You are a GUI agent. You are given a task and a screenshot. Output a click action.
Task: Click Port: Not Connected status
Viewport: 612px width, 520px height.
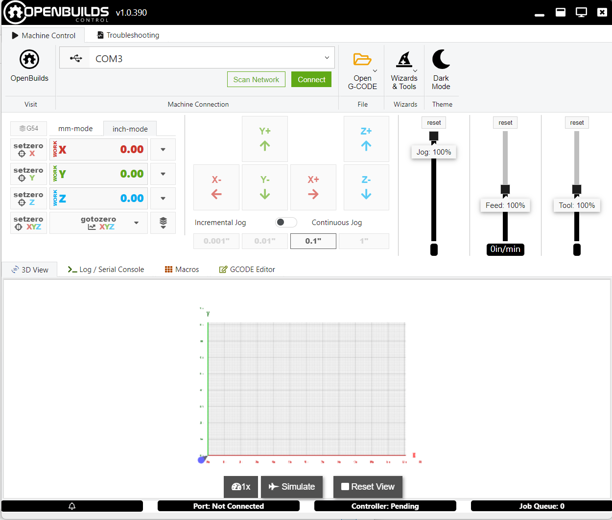(x=229, y=506)
